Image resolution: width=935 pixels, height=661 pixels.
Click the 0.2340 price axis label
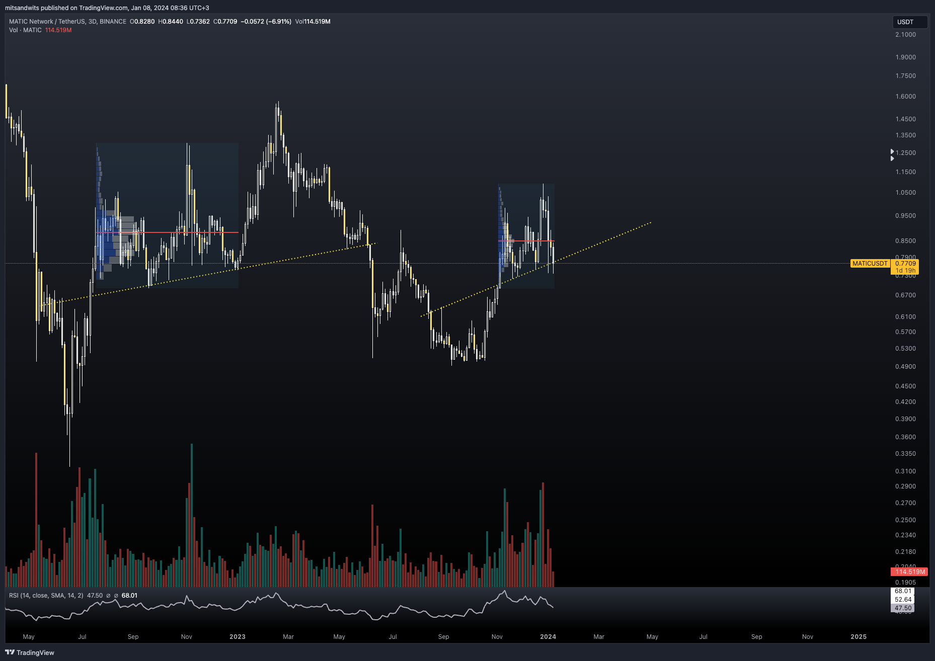905,535
